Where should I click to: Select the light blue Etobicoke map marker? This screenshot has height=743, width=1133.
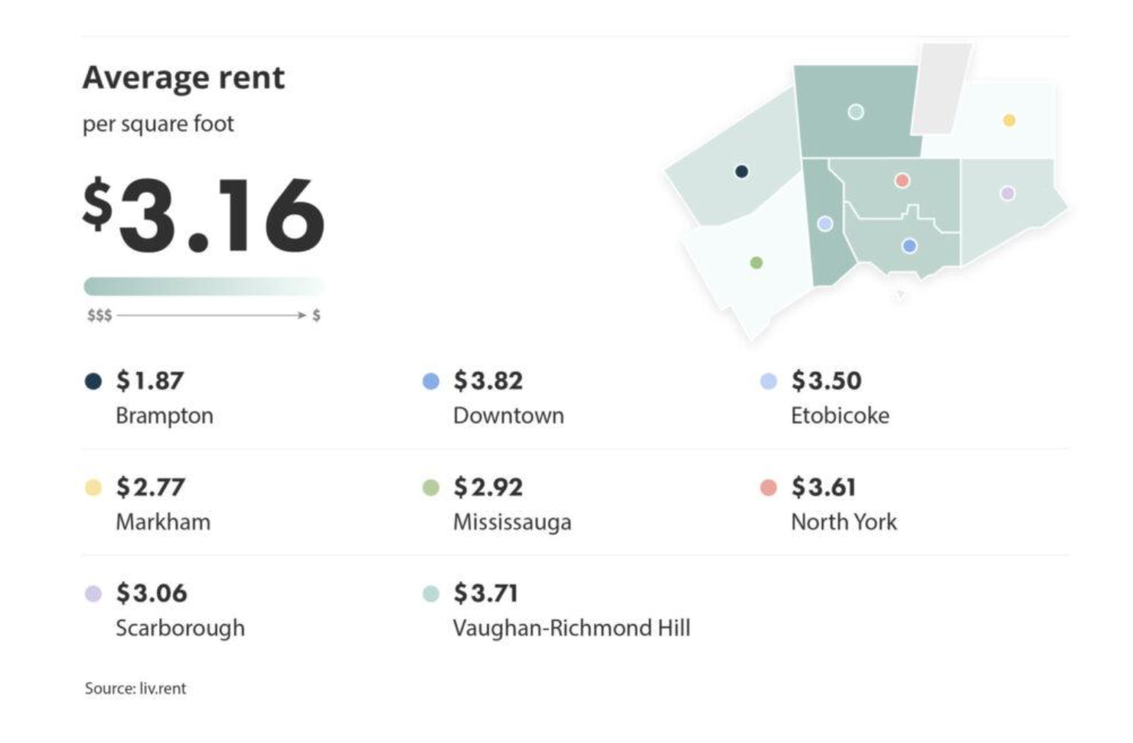coord(825,224)
